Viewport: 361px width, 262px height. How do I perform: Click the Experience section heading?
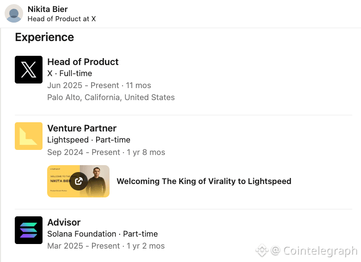tap(44, 37)
